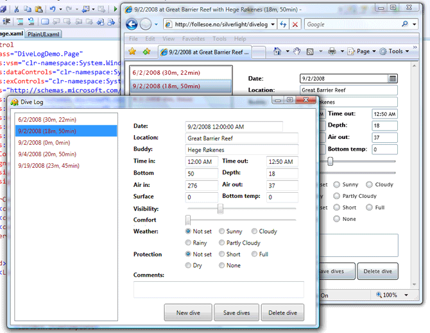Click the comment out lines icon
Screen dimensions: 430x333
(20, 21)
